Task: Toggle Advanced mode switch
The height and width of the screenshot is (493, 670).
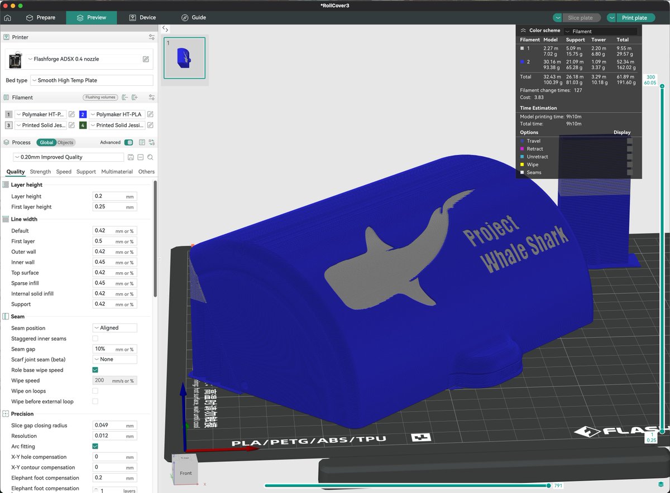Action: tap(128, 142)
